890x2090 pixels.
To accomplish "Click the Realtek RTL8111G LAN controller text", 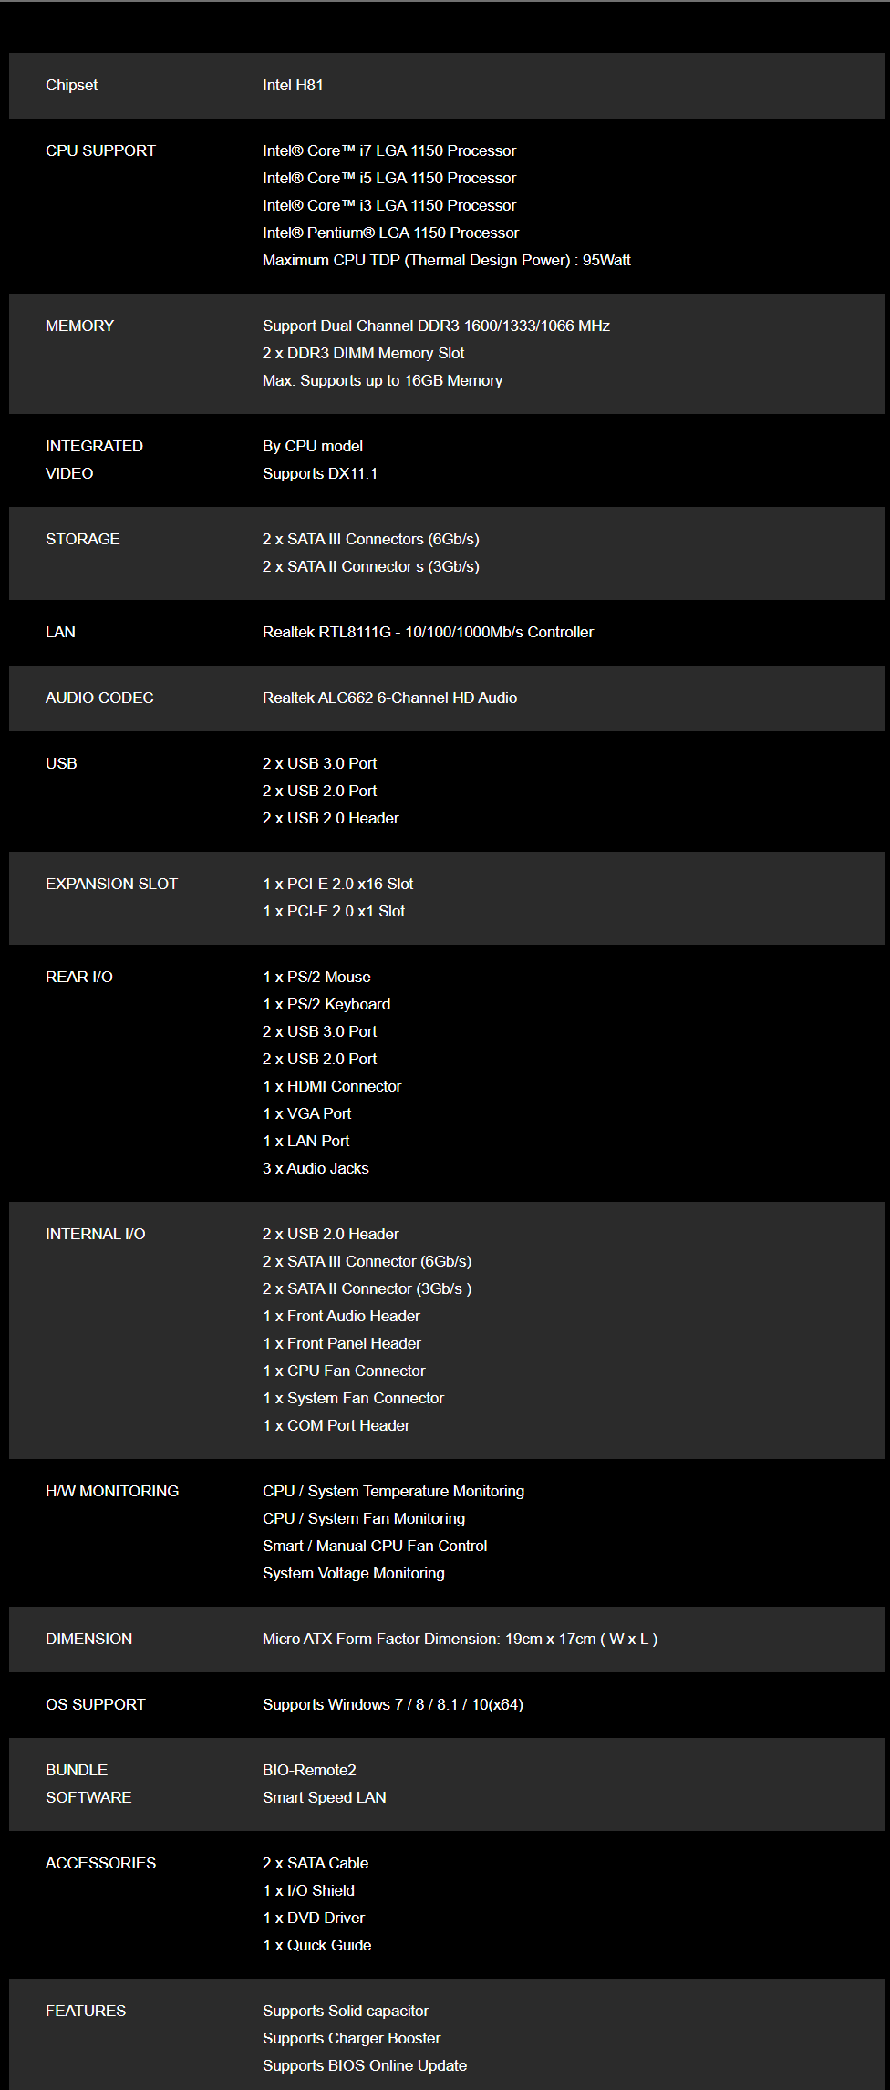I will click(428, 632).
